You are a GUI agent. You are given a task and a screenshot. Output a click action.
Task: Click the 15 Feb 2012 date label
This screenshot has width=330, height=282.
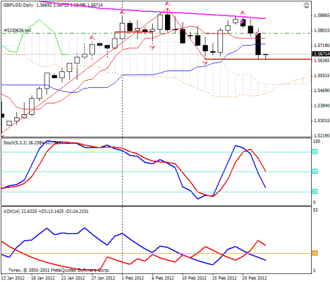tap(224, 278)
